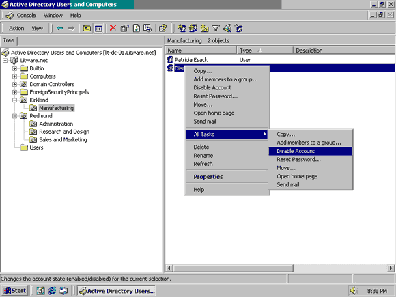The height and width of the screenshot is (297, 396).
Task: Click the Refresh toolbar icon
Action: (137, 28)
